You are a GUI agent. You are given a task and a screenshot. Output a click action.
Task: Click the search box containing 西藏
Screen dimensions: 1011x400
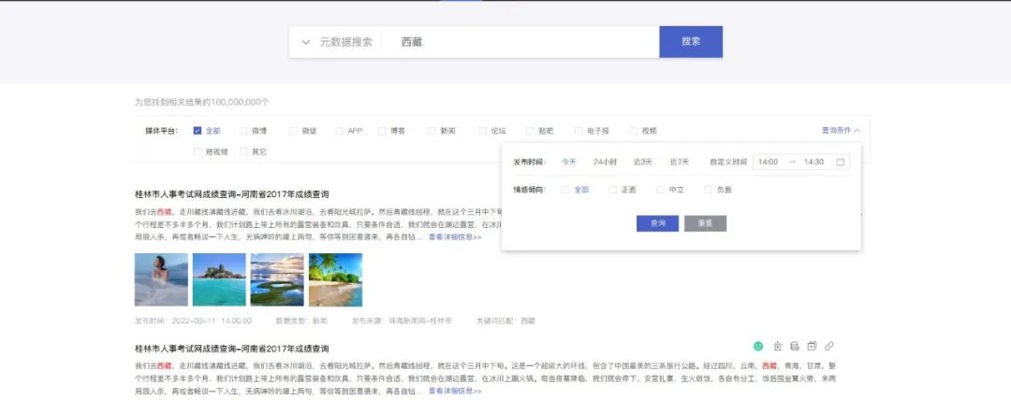click(520, 42)
